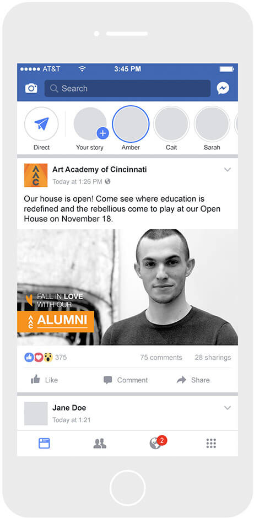This screenshot has width=254, height=518.
Task: Open the 28 sharings link
Action: [213, 358]
